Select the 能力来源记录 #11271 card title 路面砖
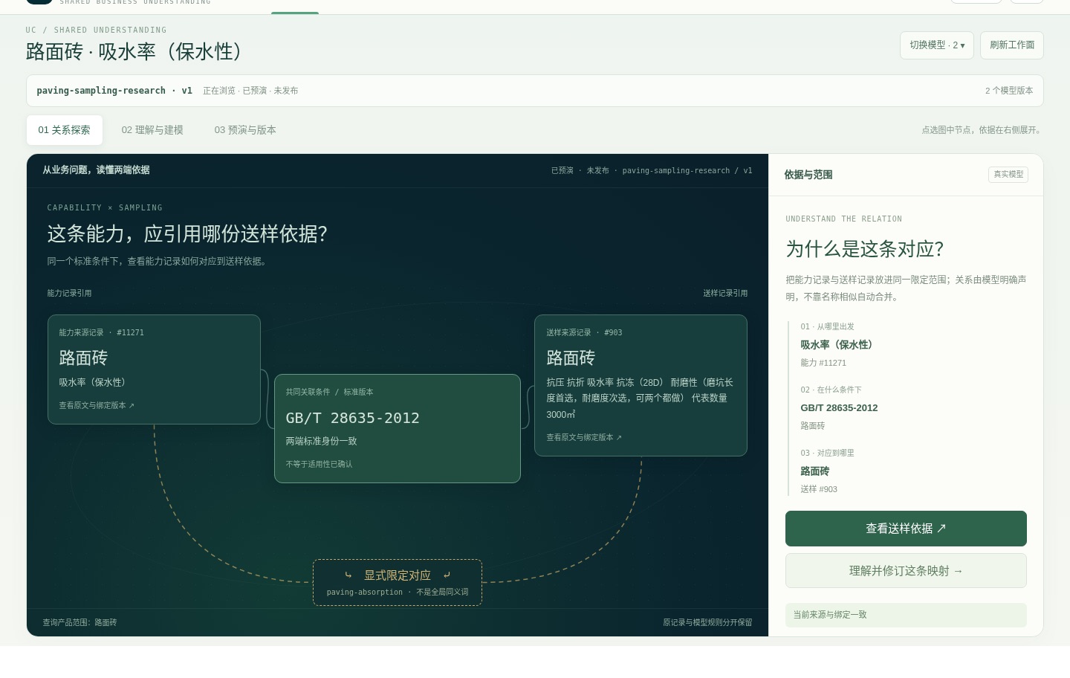1070x678 pixels. (x=83, y=358)
